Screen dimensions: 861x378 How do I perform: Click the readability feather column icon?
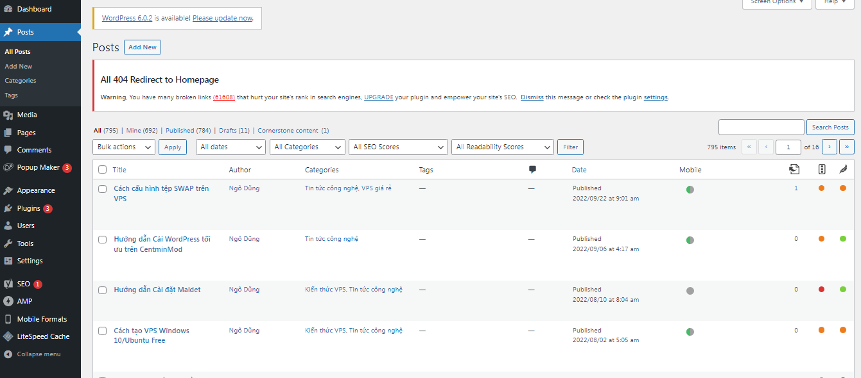pyautogui.click(x=842, y=170)
